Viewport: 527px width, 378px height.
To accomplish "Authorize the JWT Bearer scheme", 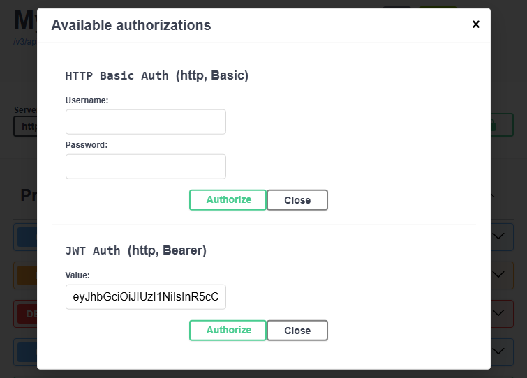I will pyautogui.click(x=228, y=331).
